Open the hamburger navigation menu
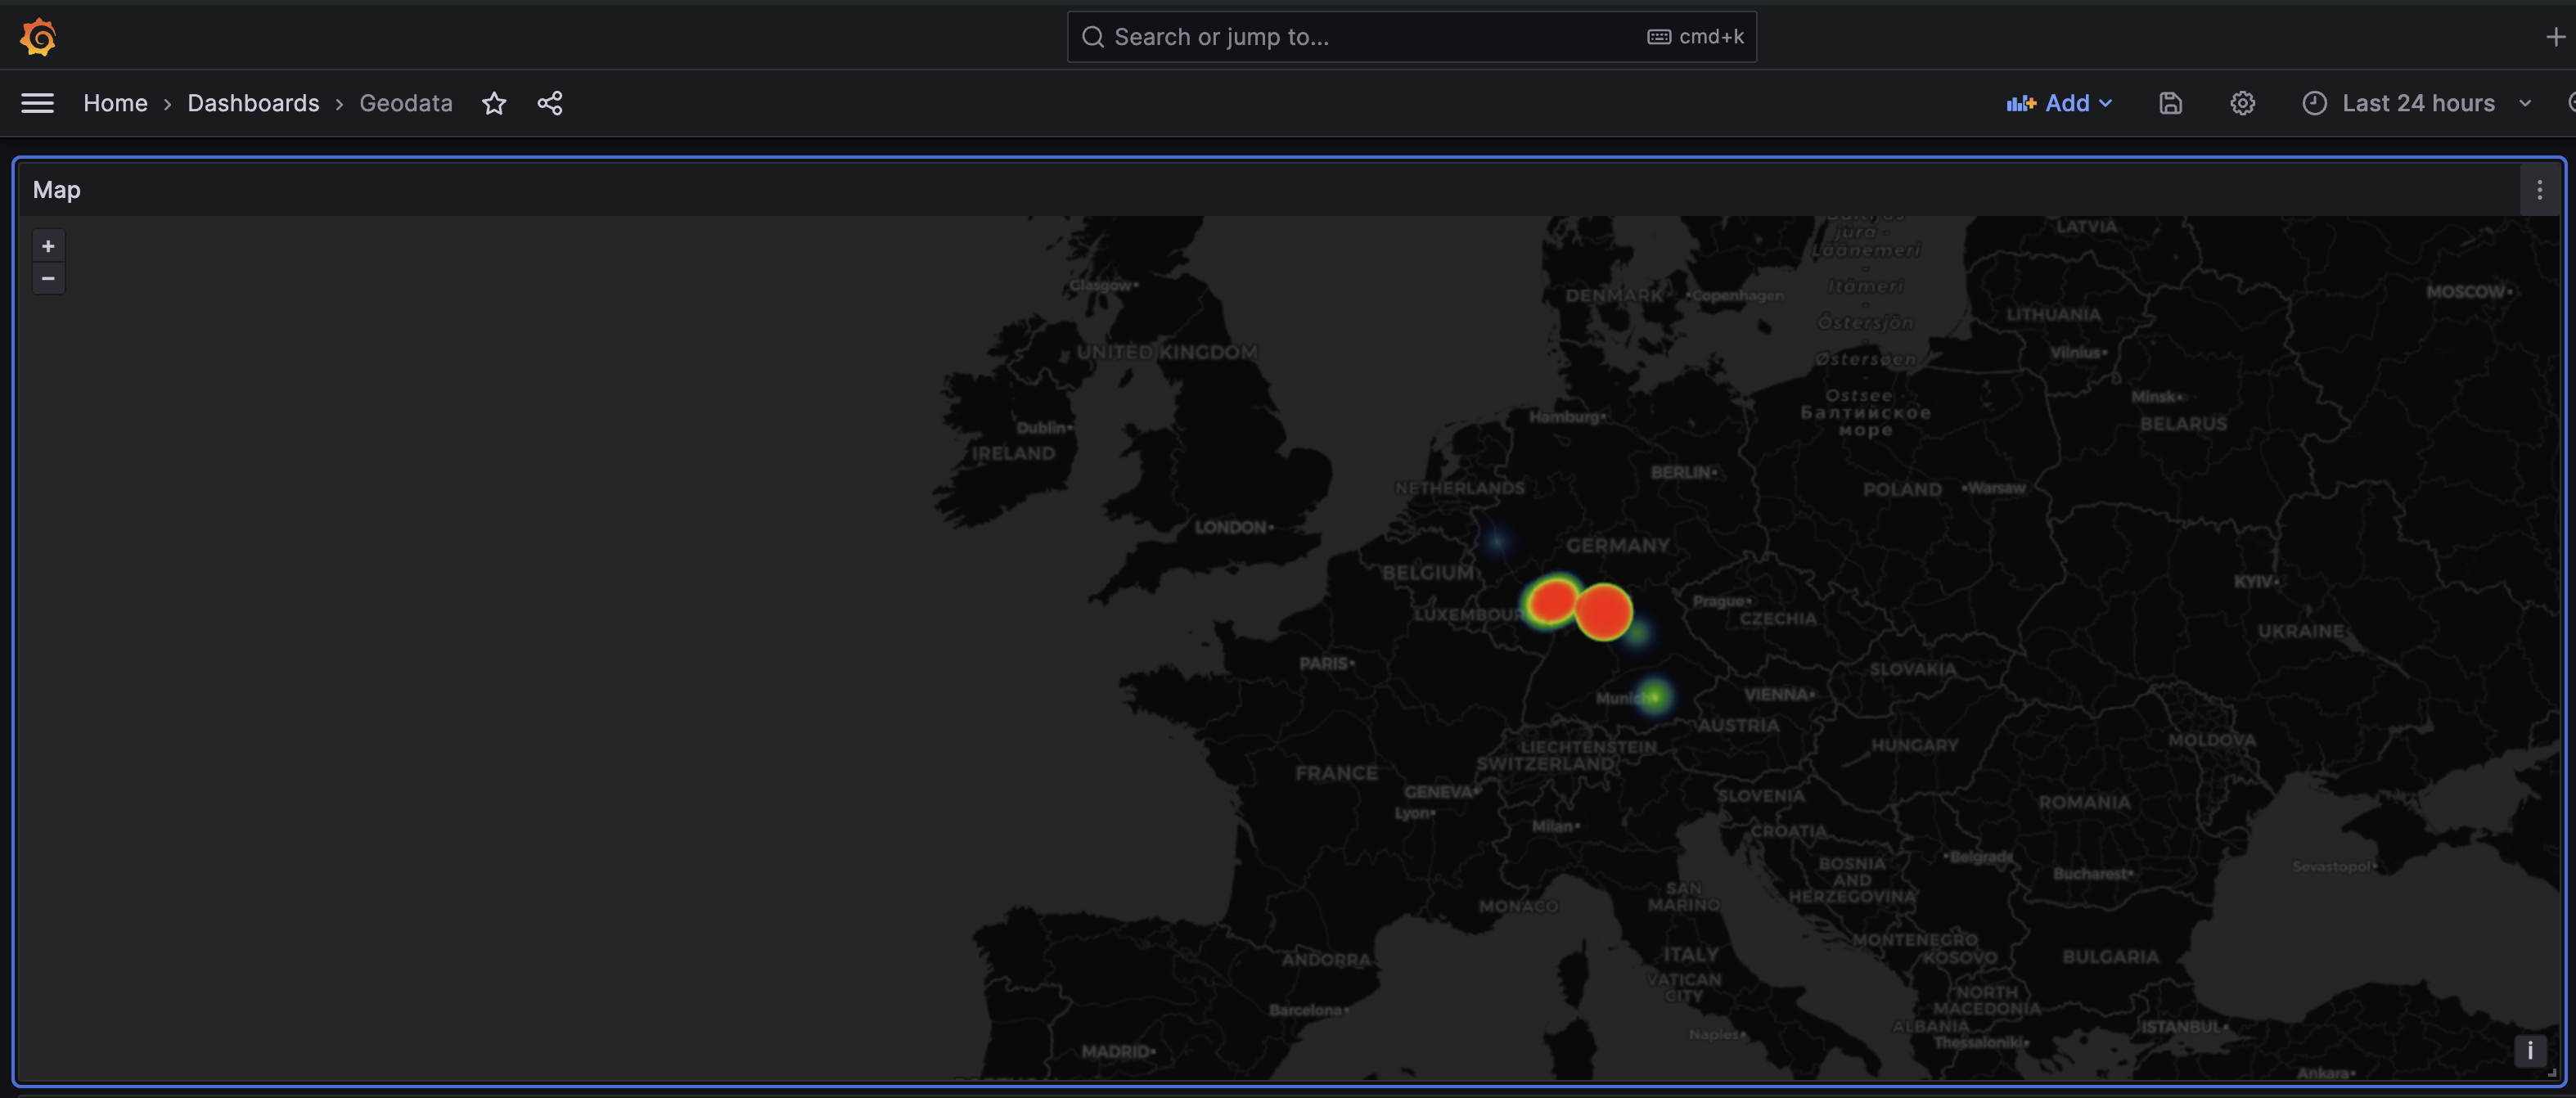 coord(38,103)
